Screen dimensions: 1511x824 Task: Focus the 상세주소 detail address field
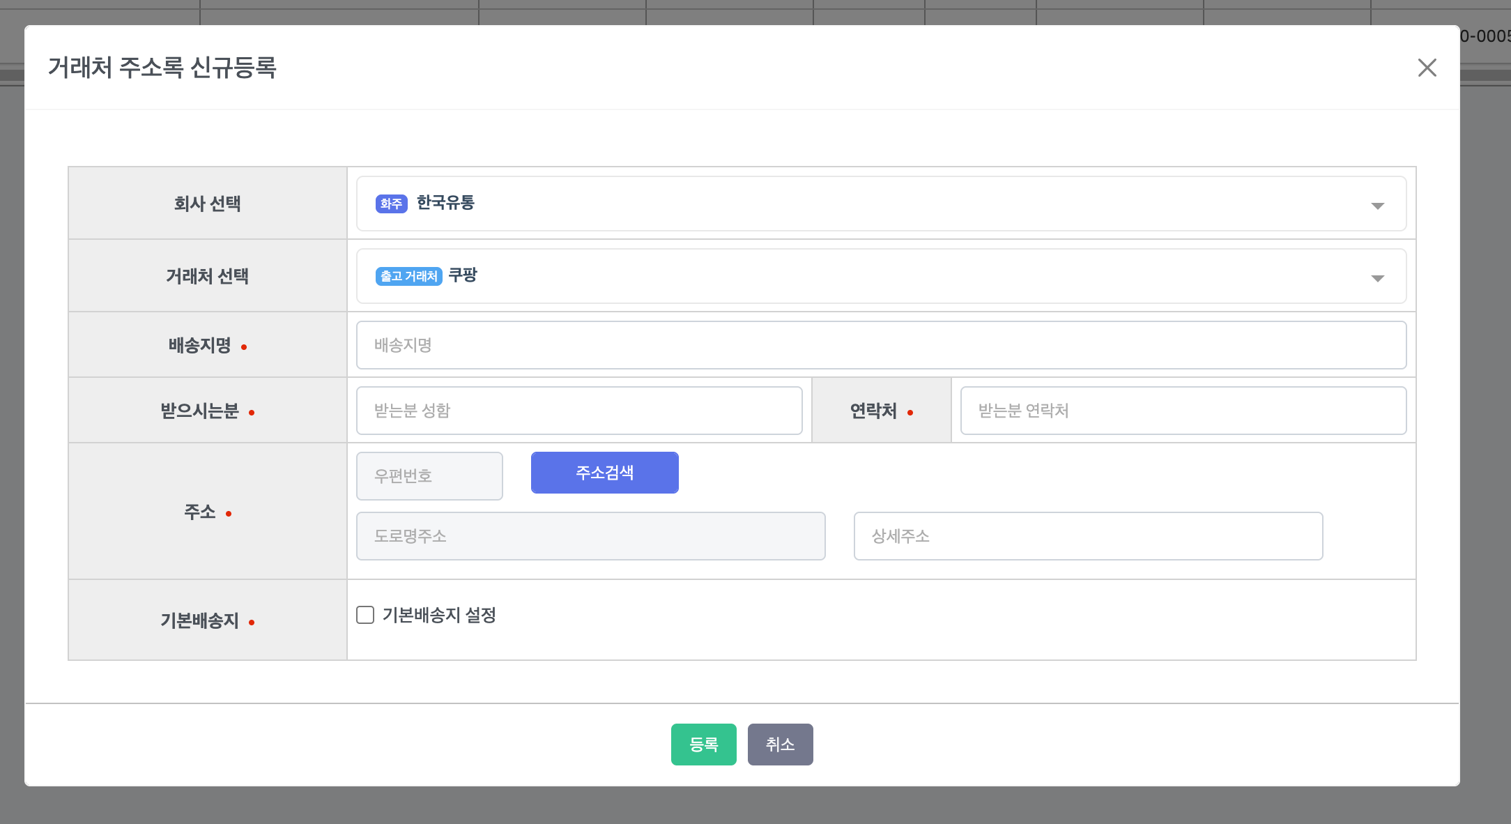pos(1088,536)
